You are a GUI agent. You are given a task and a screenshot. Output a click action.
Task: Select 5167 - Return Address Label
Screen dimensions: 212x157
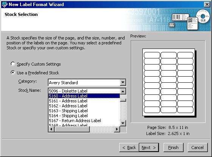click(x=84, y=121)
